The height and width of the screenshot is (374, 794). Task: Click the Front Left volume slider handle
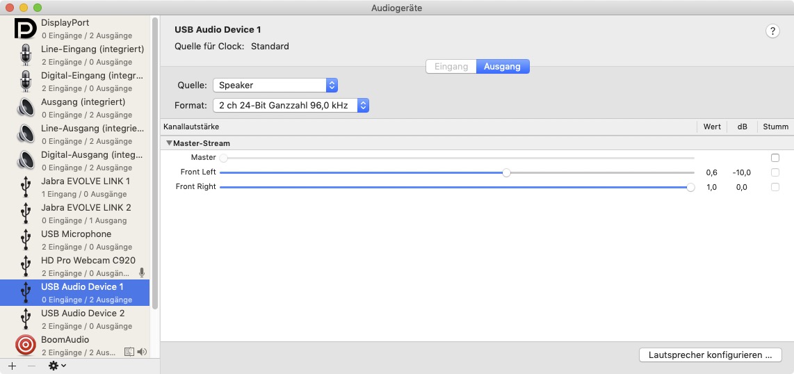(x=507, y=172)
